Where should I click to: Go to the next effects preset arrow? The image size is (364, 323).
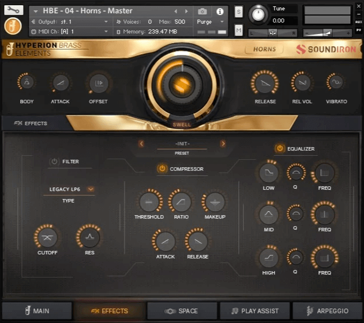point(223,144)
